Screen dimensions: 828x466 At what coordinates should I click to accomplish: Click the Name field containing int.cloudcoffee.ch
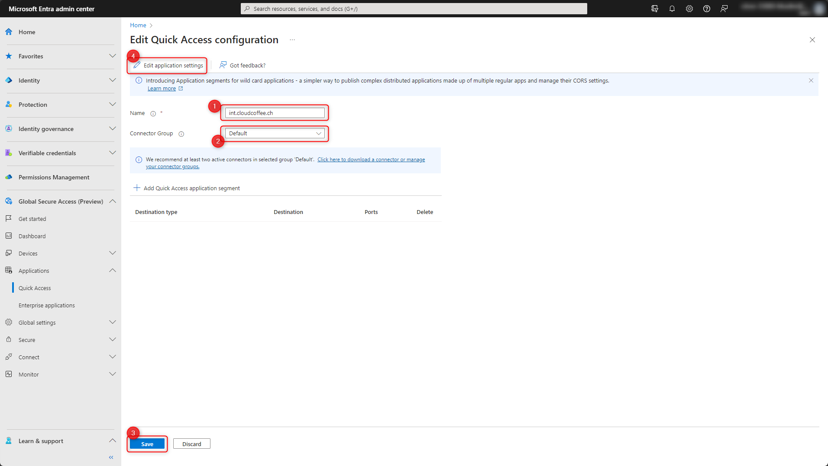click(275, 112)
